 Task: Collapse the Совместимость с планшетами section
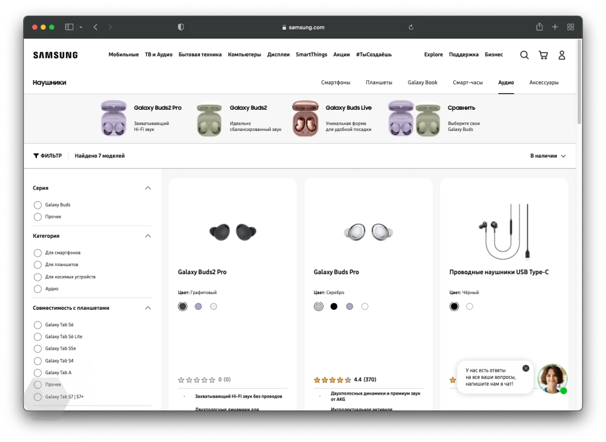(148, 308)
